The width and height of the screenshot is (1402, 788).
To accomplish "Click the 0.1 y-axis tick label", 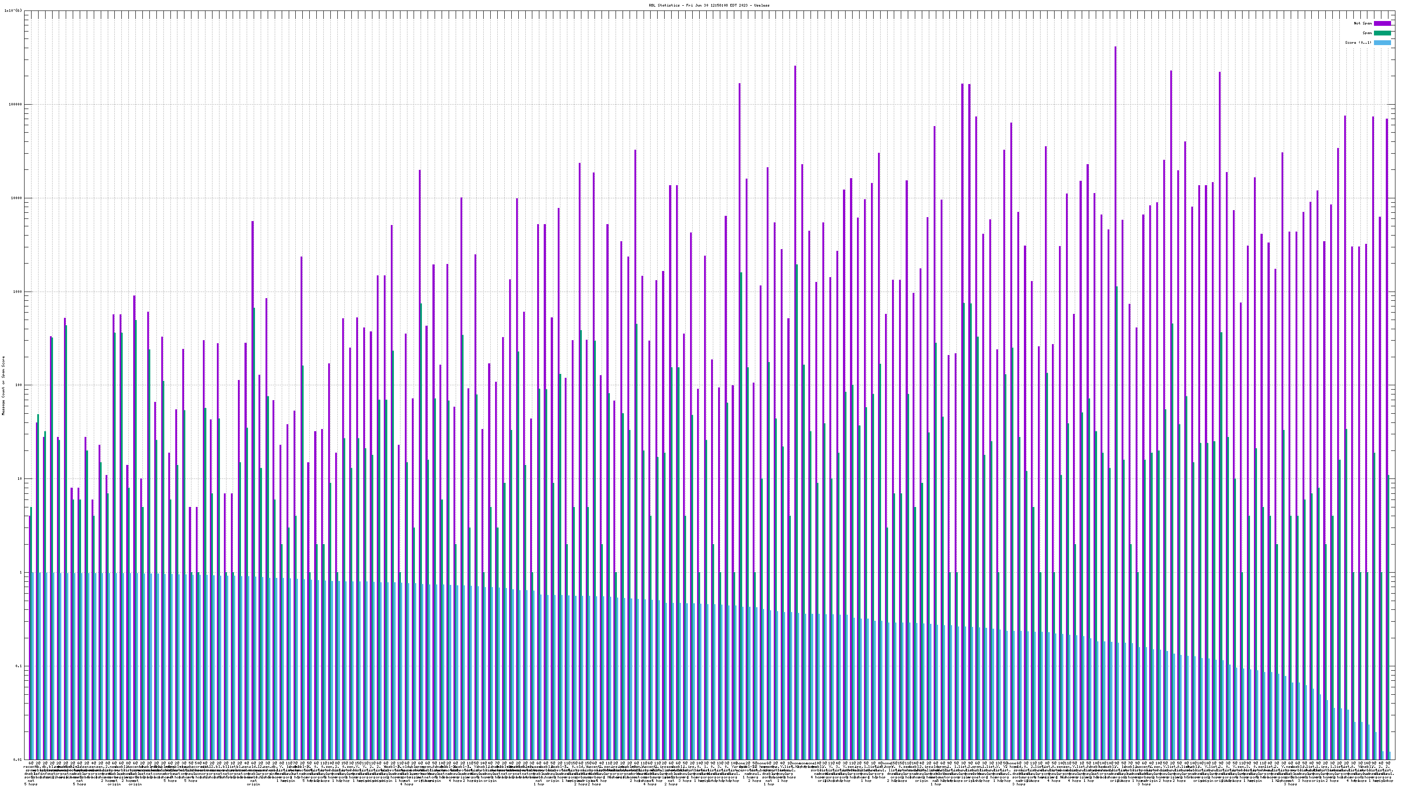I will [x=18, y=666].
